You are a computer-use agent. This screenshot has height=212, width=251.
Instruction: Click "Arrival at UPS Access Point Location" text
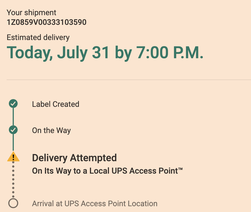point(95,204)
